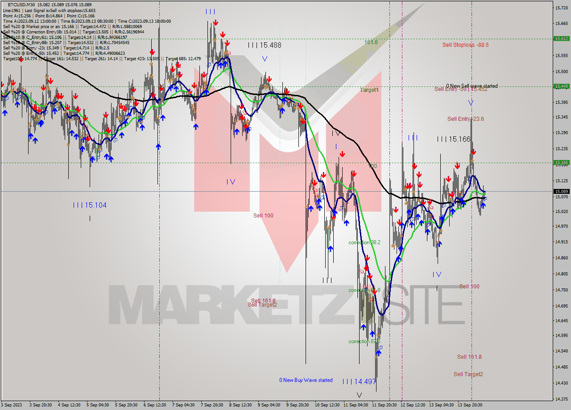This screenshot has width=571, height=410.
Task: Click the green 15.449 price level marker
Action: [x=561, y=86]
